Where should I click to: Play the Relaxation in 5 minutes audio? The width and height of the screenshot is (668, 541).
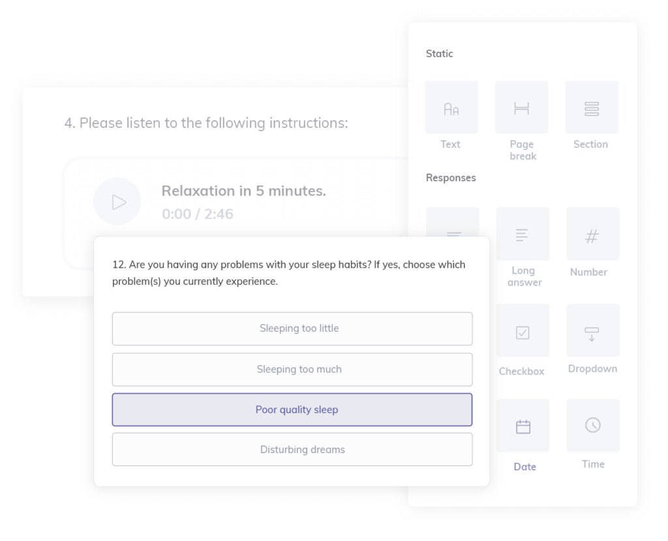pos(117,202)
